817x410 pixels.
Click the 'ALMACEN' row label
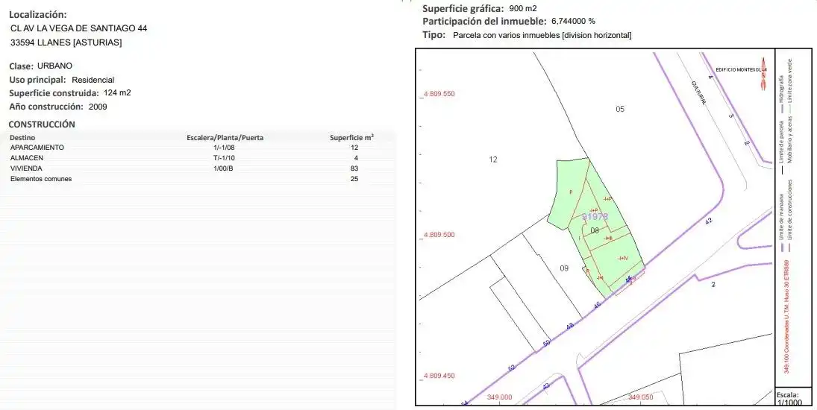pos(27,158)
